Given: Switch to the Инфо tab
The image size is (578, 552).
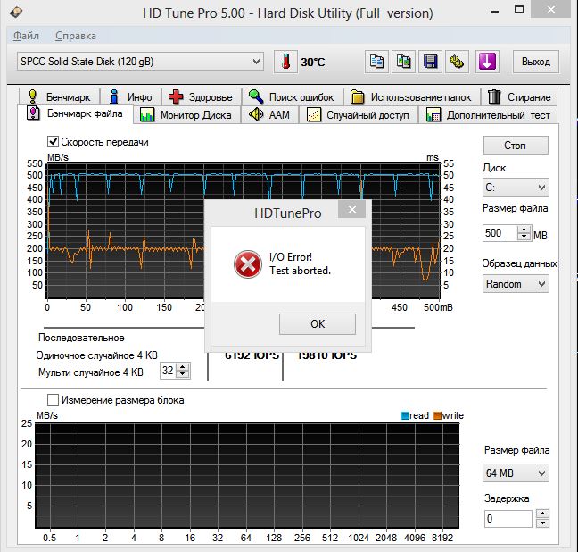Looking at the screenshot, I should (131, 96).
